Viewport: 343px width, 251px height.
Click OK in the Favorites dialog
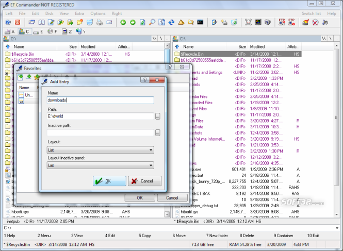point(140,197)
